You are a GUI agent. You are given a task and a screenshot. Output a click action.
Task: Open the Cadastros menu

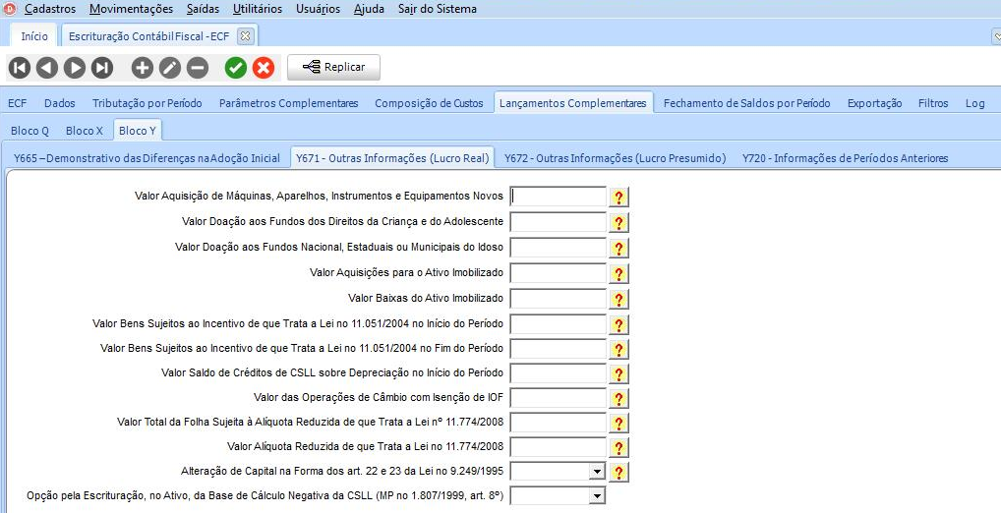point(50,9)
